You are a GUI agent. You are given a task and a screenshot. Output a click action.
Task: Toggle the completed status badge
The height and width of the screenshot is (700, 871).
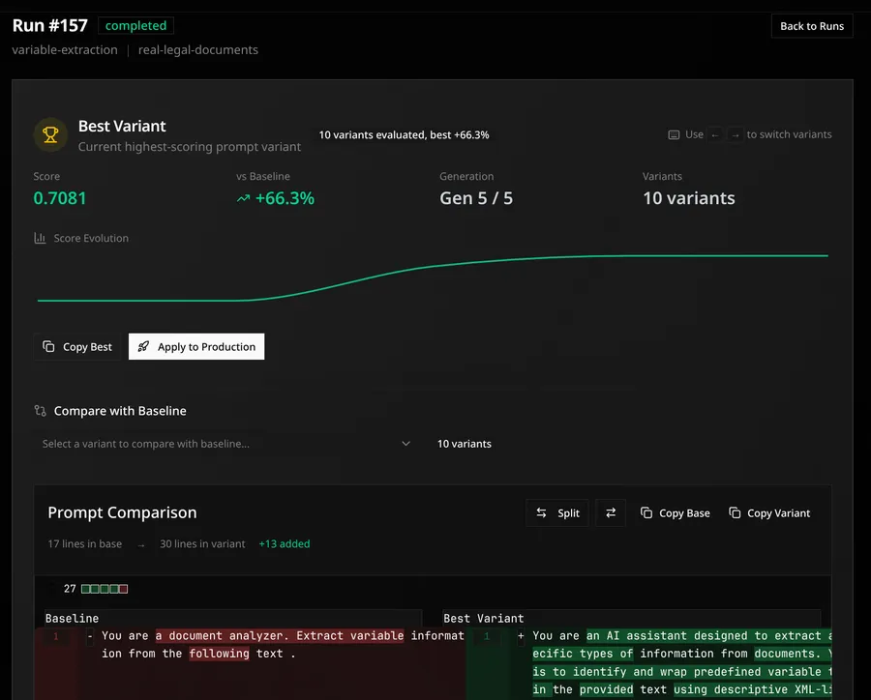pos(135,25)
